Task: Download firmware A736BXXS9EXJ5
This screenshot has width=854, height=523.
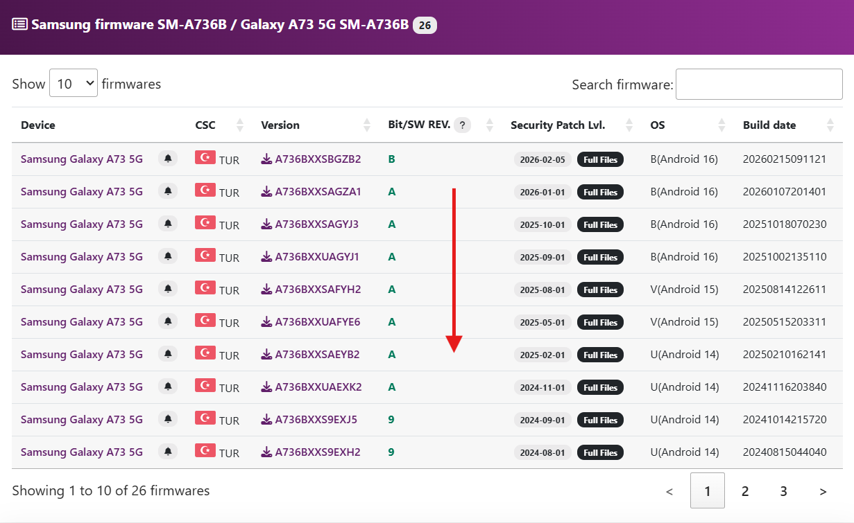Action: pyautogui.click(x=309, y=420)
